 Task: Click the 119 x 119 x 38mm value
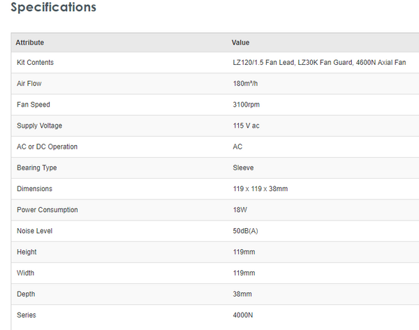pyautogui.click(x=261, y=188)
